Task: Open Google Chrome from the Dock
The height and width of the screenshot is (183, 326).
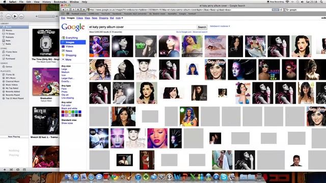Action: click(x=114, y=177)
